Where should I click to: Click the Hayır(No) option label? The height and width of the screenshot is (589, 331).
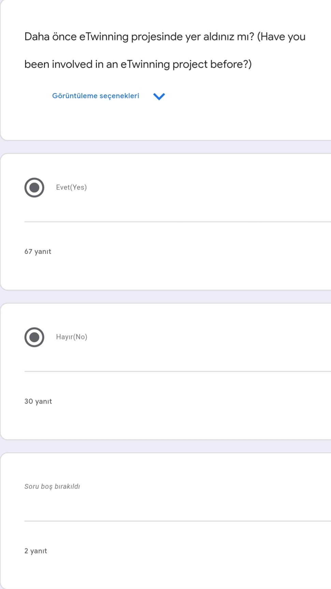click(x=72, y=337)
